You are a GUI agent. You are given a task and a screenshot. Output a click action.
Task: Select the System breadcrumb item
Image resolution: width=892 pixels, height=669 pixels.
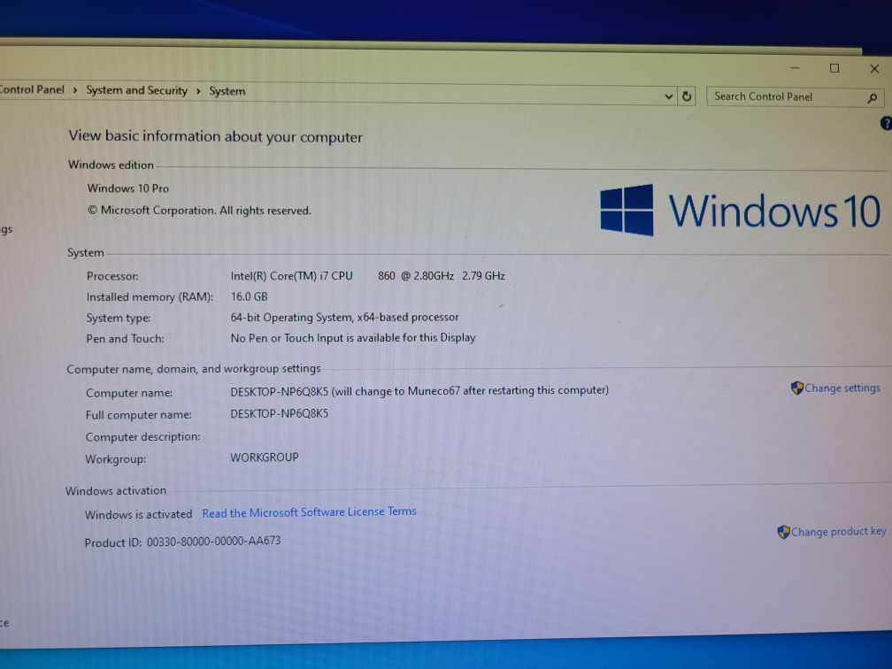tap(227, 91)
